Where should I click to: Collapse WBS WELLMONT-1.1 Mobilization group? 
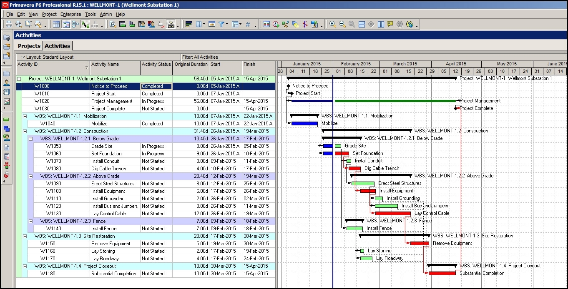[x=25, y=116]
